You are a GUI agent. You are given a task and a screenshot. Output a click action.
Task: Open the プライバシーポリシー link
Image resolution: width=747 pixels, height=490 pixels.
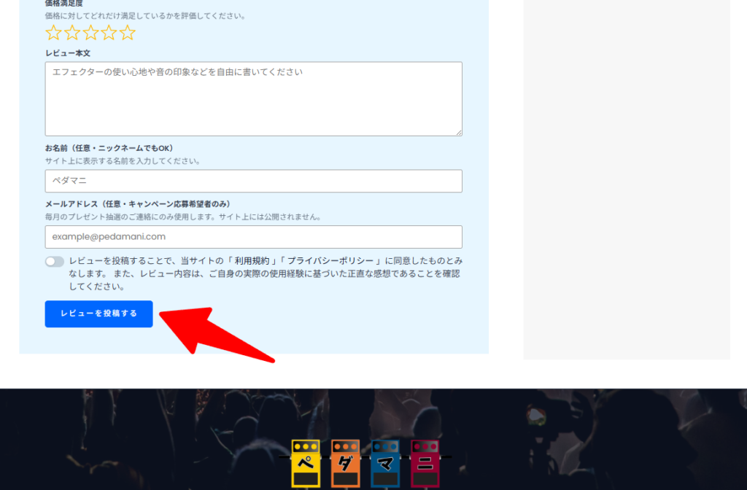333,261
